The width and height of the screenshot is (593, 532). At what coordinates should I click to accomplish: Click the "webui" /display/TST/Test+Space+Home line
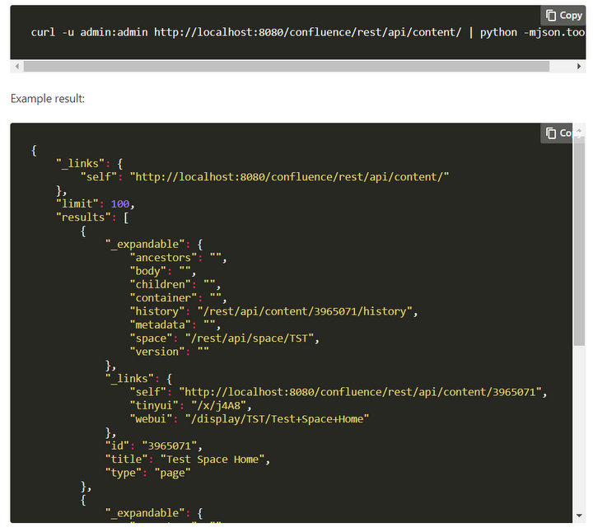click(x=250, y=419)
